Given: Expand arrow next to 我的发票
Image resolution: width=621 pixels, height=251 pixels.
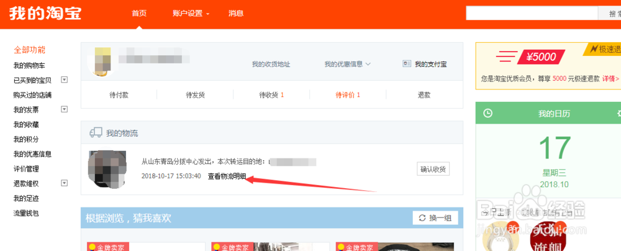Looking at the screenshot, I should pyautogui.click(x=65, y=109).
